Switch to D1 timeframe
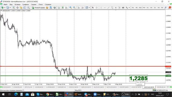Image resolution: width=172 pixels, height=97 pixels. pyautogui.click(x=155, y=8)
